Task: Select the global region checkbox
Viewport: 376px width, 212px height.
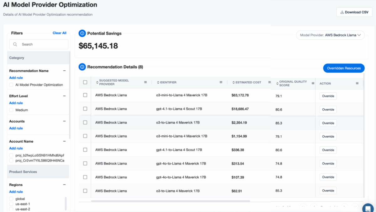Action: point(11,199)
